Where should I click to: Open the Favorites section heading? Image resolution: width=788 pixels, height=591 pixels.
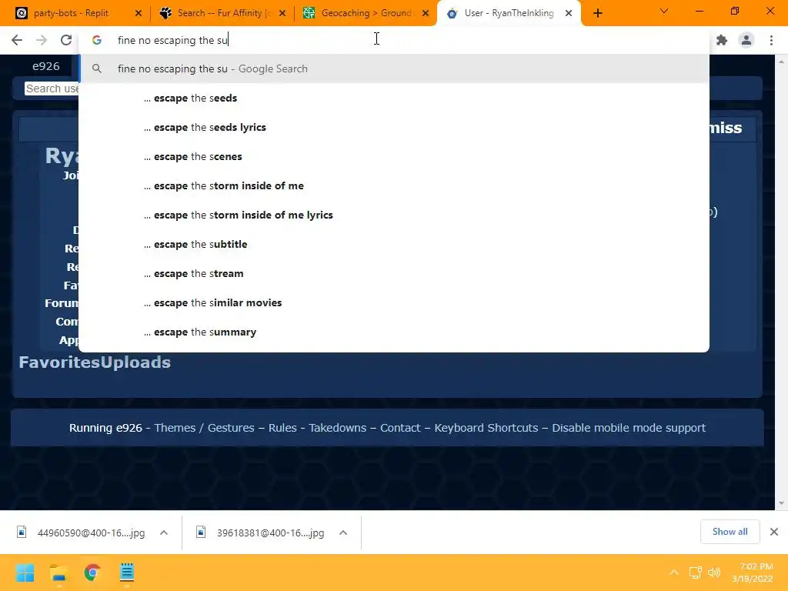[x=59, y=362]
